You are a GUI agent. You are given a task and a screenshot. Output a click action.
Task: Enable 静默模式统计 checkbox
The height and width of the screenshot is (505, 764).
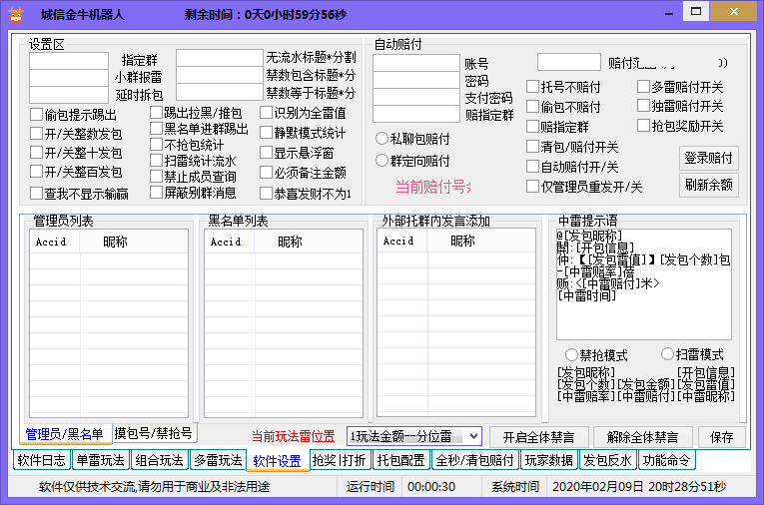[x=266, y=133]
